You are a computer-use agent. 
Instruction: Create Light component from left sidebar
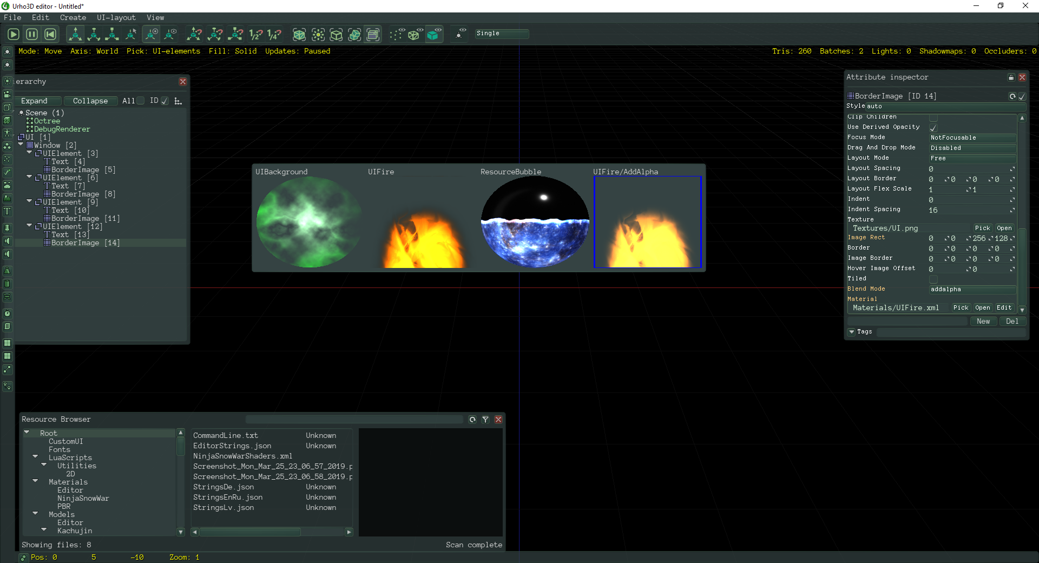tap(7, 81)
